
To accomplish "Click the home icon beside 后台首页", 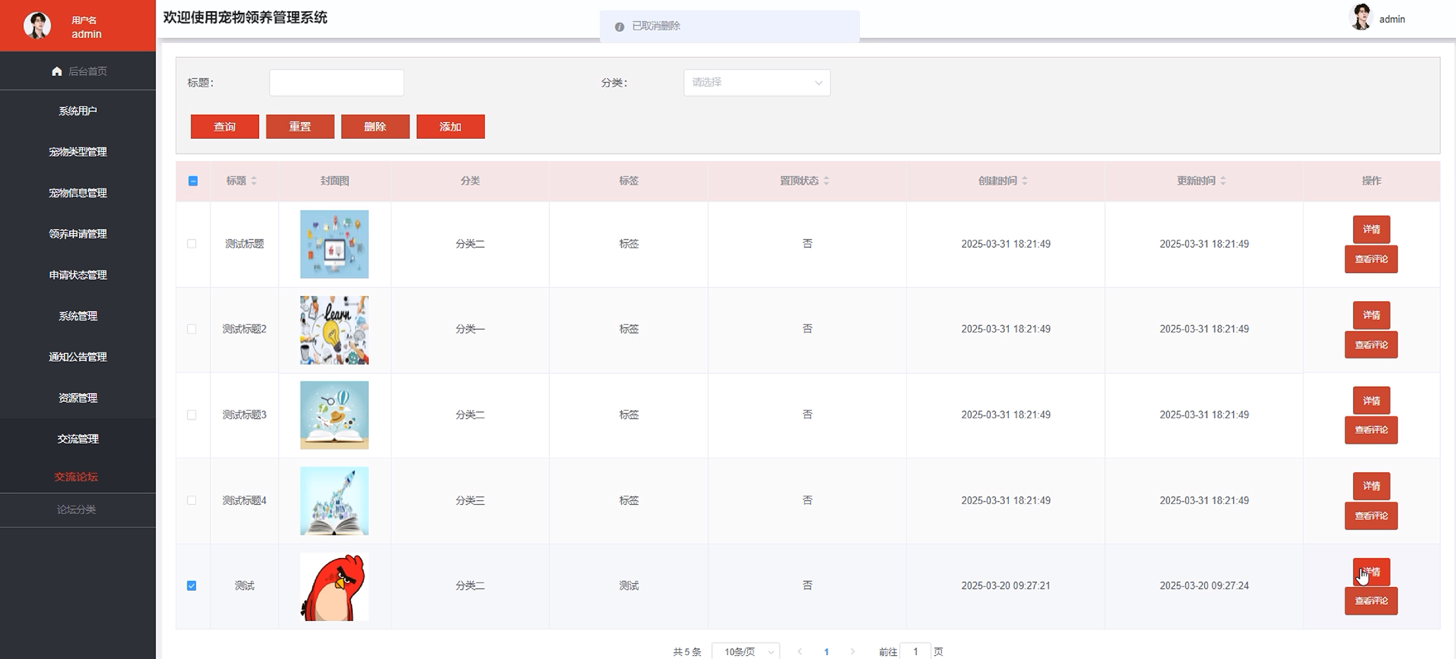I will [56, 71].
